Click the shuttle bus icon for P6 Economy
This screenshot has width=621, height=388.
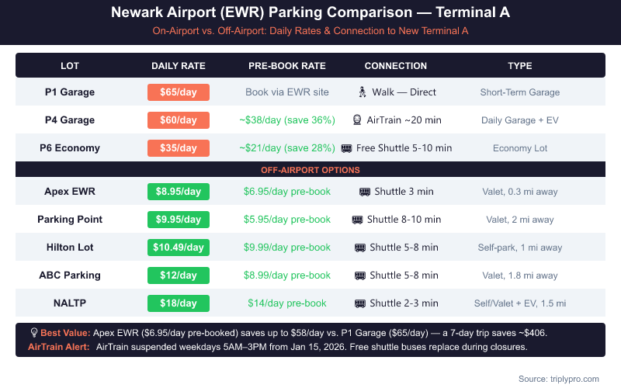pyautogui.click(x=346, y=148)
